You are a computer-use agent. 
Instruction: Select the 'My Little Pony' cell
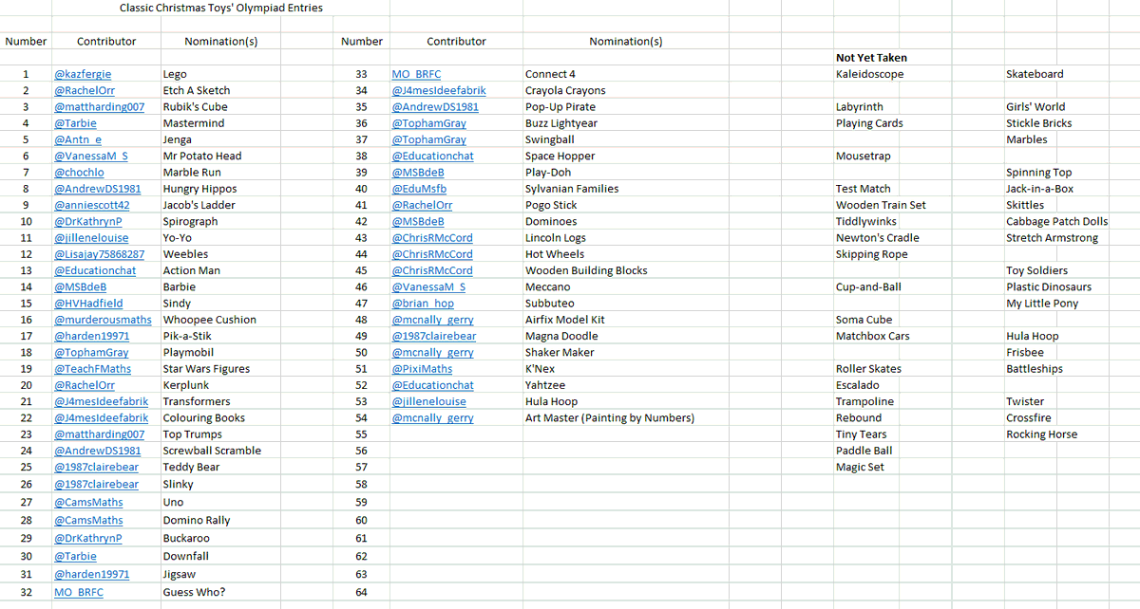coord(1042,304)
